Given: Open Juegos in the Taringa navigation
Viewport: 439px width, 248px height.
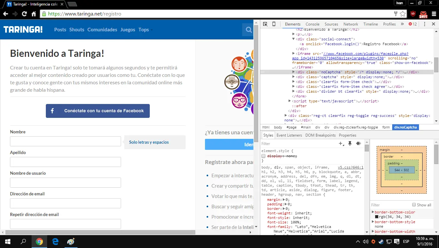Looking at the screenshot, I should 128,30.
